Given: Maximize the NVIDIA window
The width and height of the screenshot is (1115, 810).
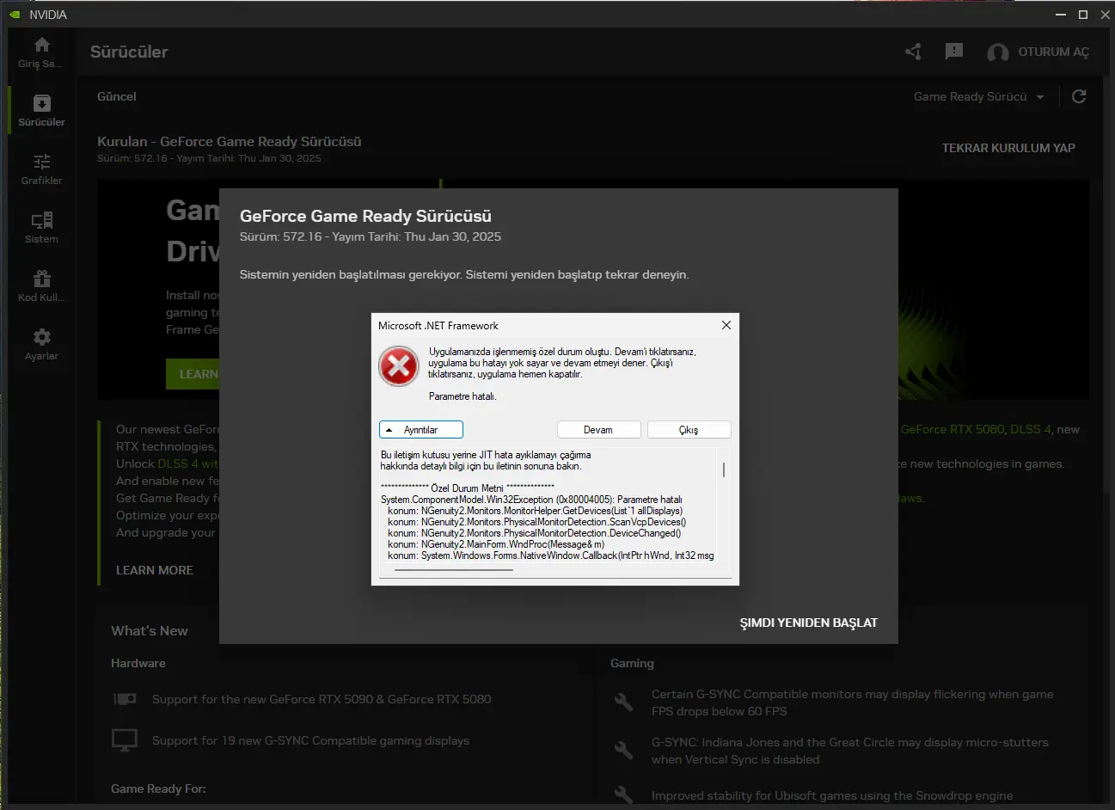Looking at the screenshot, I should (1083, 15).
